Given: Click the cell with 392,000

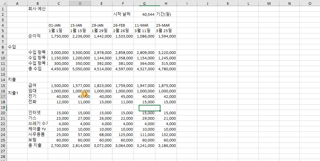Looking at the screenshot, I should click(x=102, y=64).
